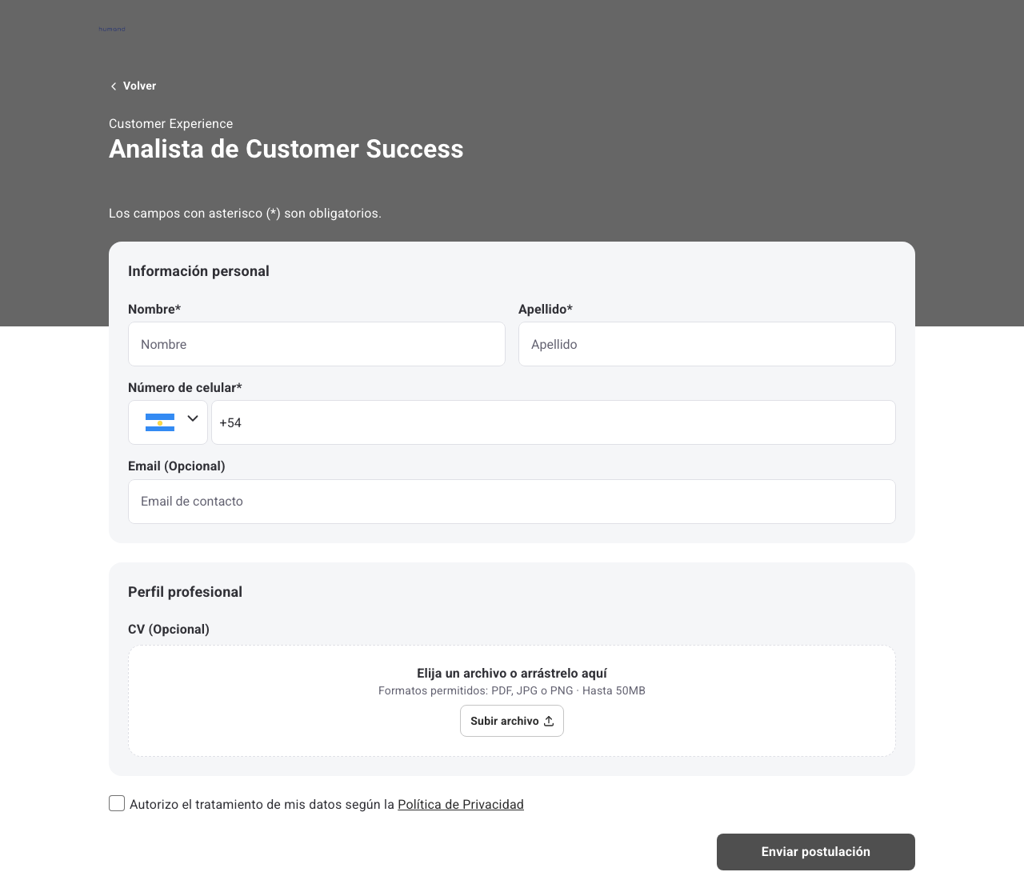This screenshot has width=1024, height=872.
Task: Click the Email (Opcional) label
Action: [177, 466]
